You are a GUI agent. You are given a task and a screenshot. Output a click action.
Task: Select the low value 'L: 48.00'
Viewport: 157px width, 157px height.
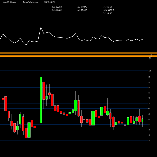[82, 10]
